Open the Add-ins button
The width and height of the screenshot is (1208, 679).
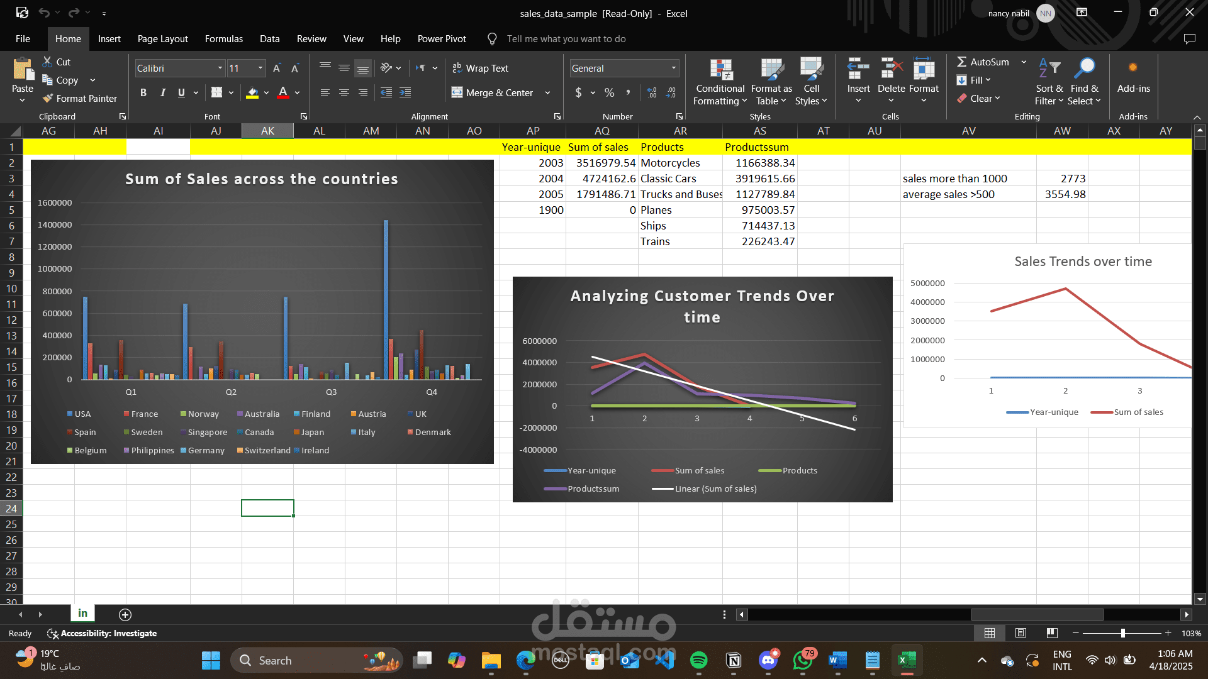[1133, 75]
